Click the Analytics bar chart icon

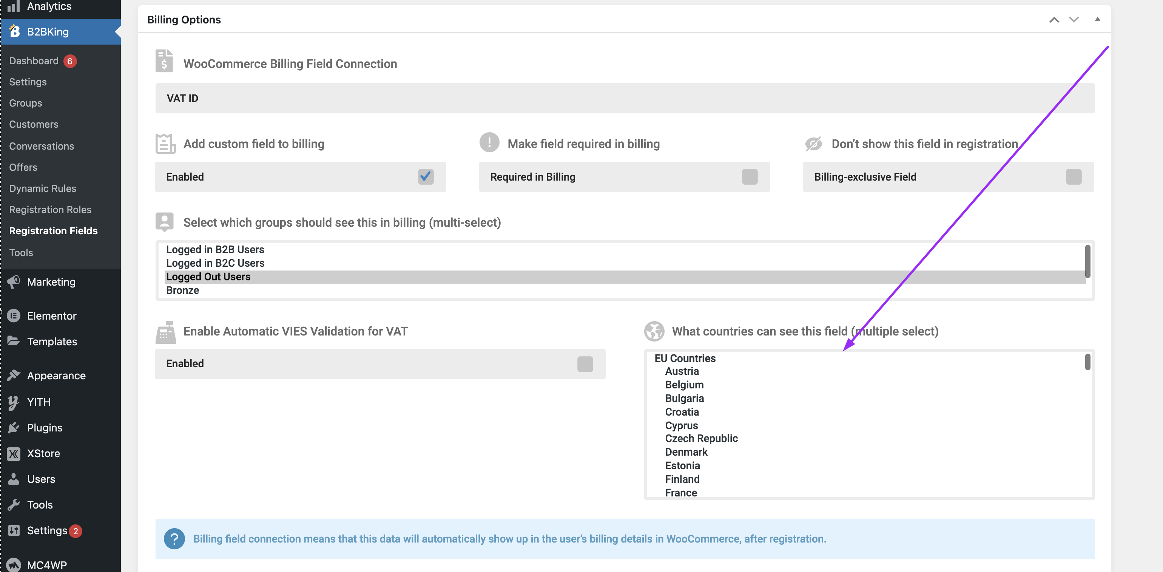(x=14, y=6)
